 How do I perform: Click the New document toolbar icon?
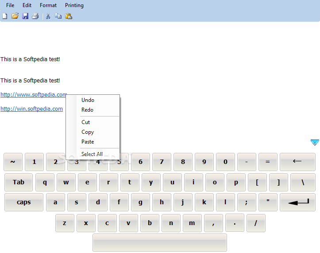(5, 16)
